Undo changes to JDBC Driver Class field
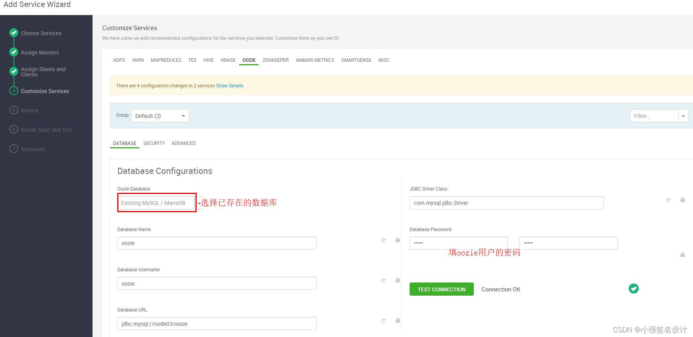693x337 pixels. tap(668, 200)
